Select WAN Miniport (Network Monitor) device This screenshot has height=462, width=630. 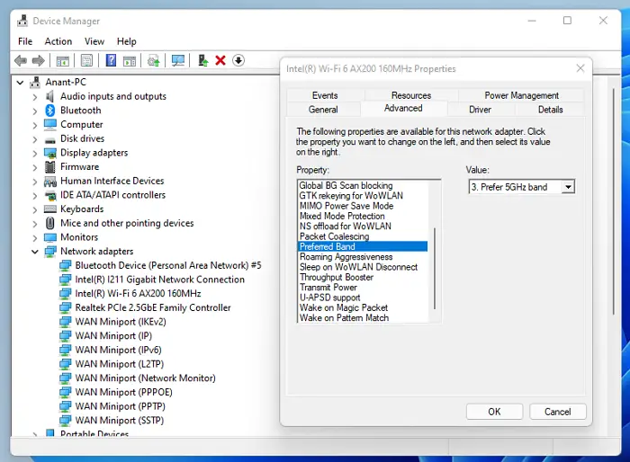(145, 378)
